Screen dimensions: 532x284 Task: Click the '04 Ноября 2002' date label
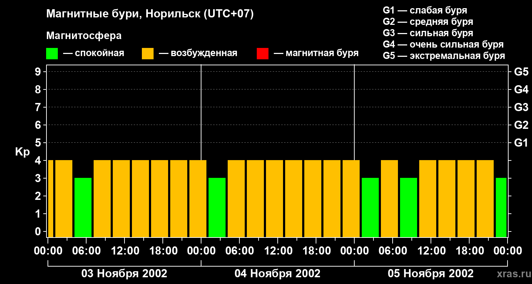coord(277,274)
